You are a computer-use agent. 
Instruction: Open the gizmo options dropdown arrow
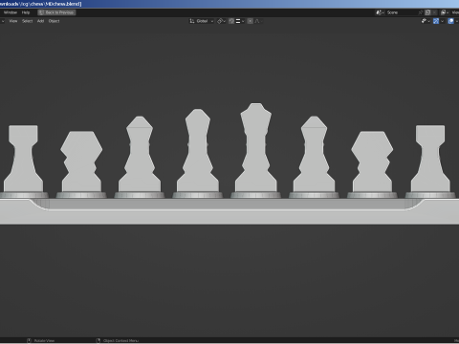[x=442, y=21]
